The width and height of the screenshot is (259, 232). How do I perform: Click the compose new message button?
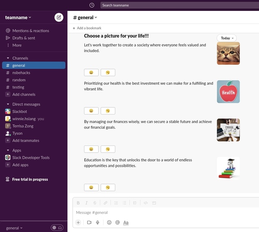[59, 17]
